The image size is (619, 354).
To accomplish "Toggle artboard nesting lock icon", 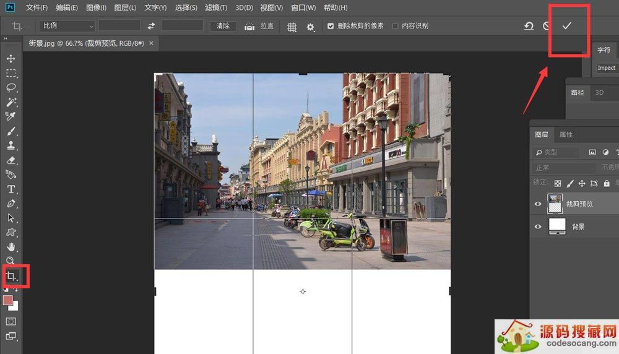I will tap(594, 183).
